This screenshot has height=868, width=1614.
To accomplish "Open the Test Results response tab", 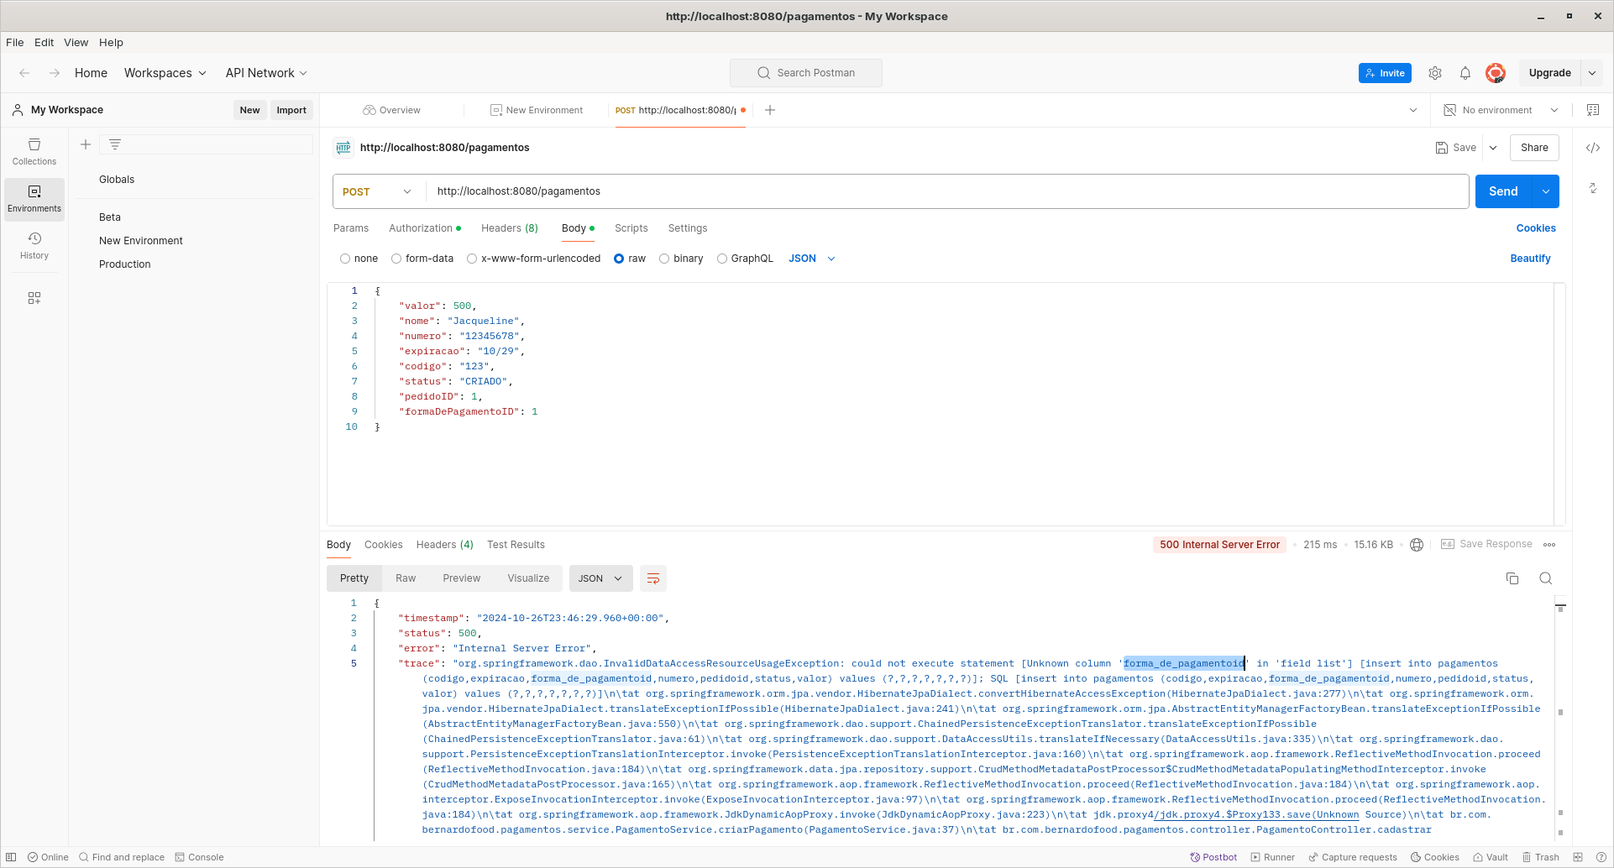I will (516, 545).
